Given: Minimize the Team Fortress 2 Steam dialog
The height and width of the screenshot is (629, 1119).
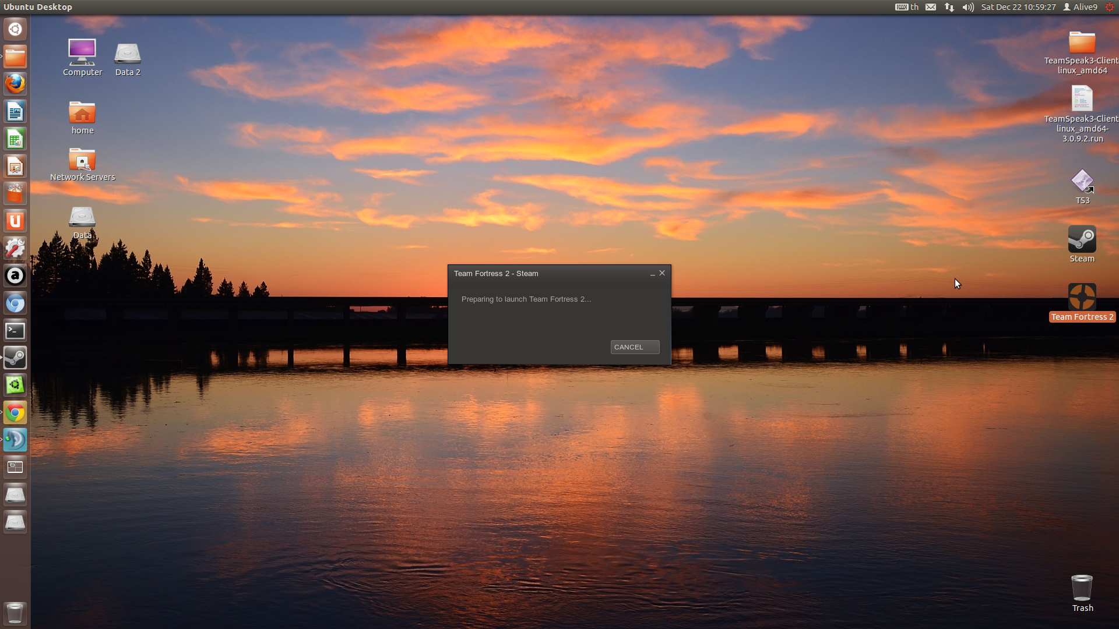Looking at the screenshot, I should [x=652, y=274].
